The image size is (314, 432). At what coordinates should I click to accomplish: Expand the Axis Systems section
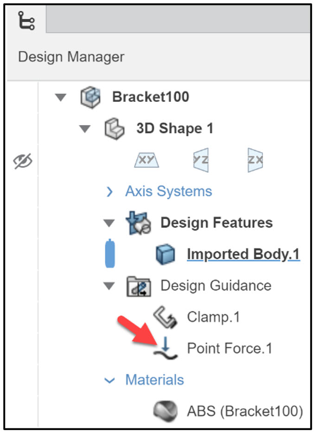coord(109,192)
